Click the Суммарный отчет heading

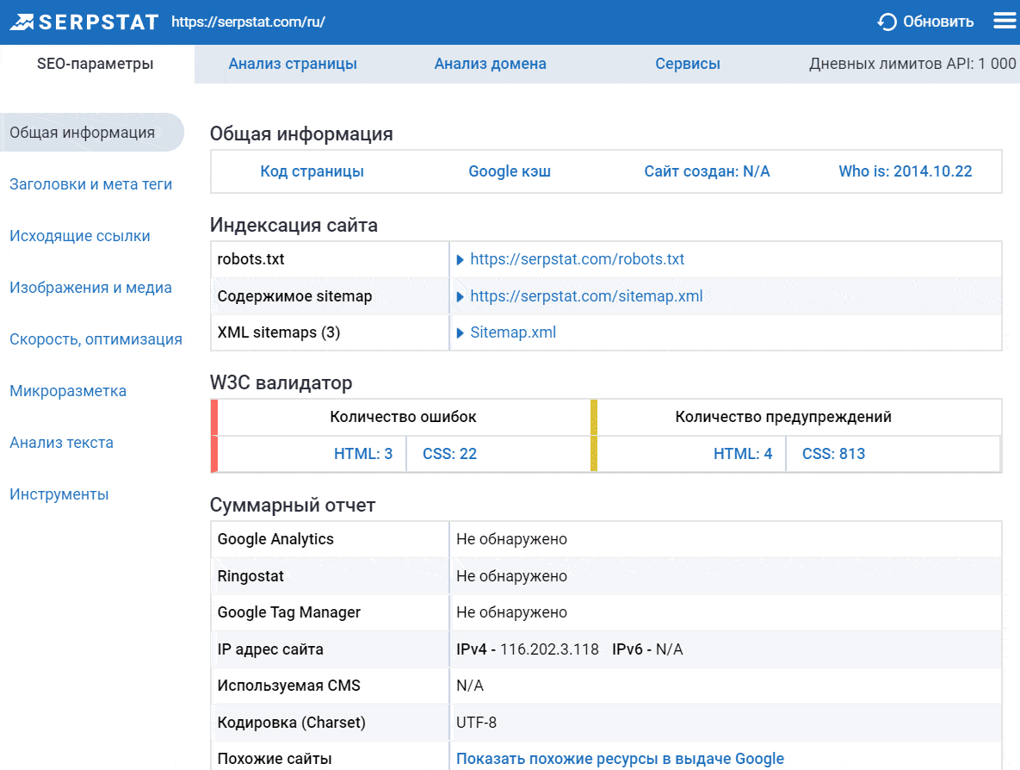coord(293,505)
